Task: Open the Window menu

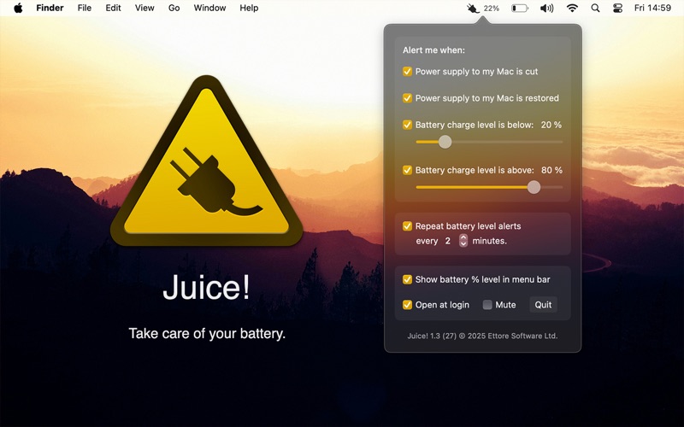Action: [209, 8]
